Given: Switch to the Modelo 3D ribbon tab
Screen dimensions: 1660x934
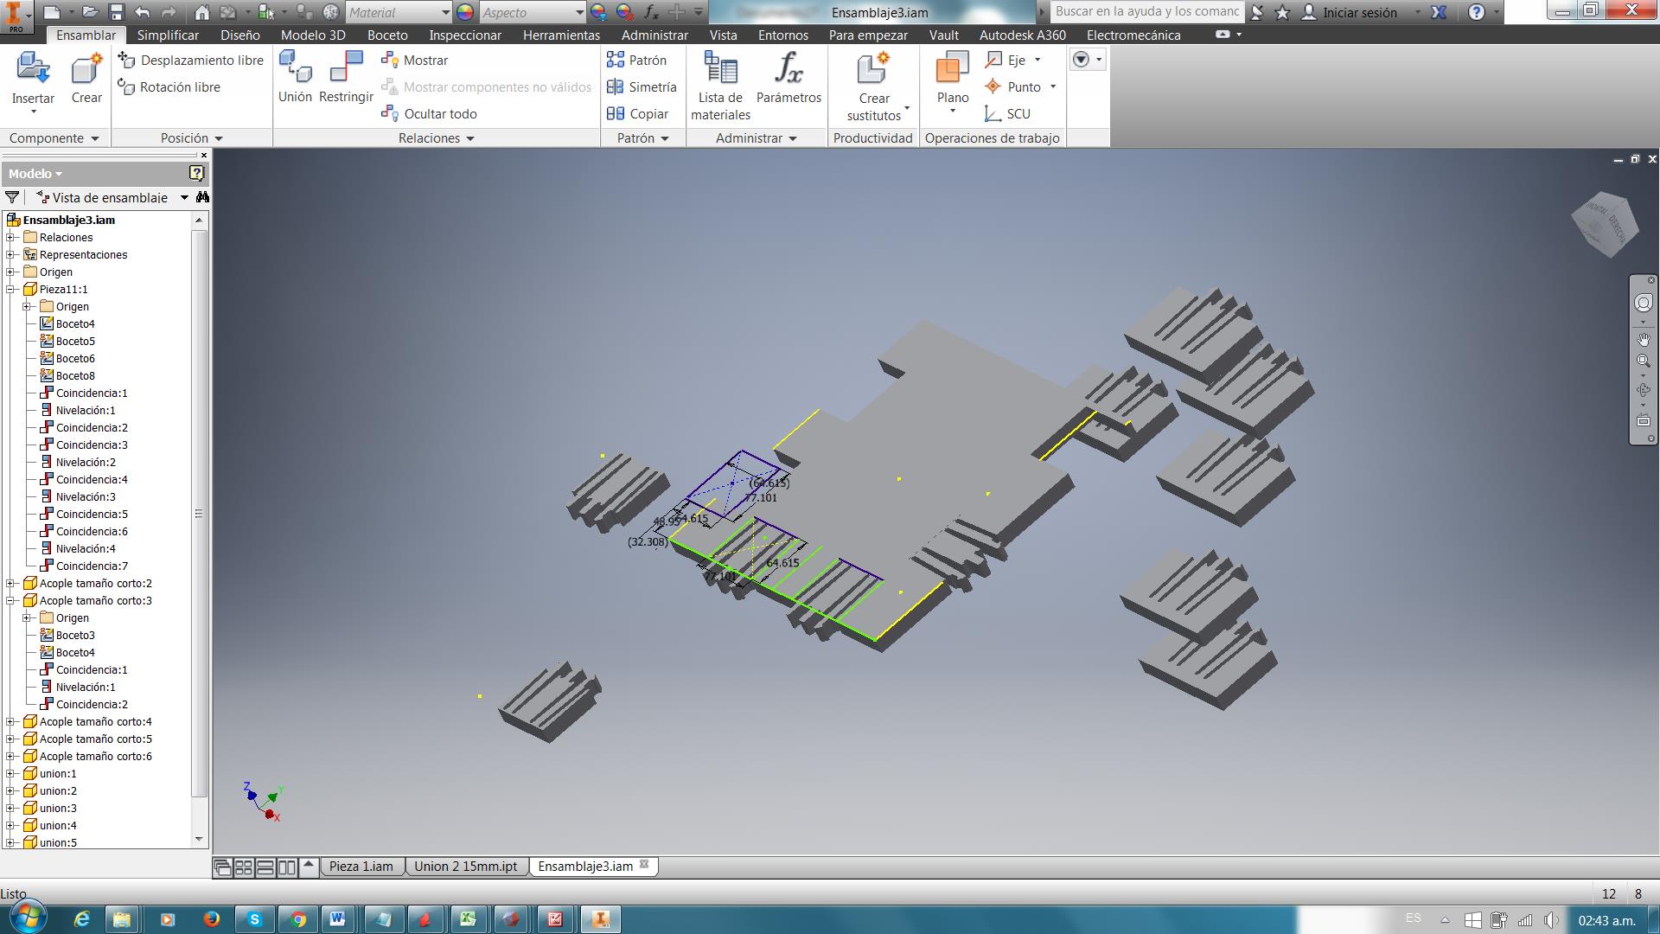Looking at the screenshot, I should coord(312,35).
